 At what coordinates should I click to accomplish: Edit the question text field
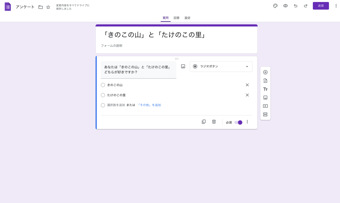(139, 70)
